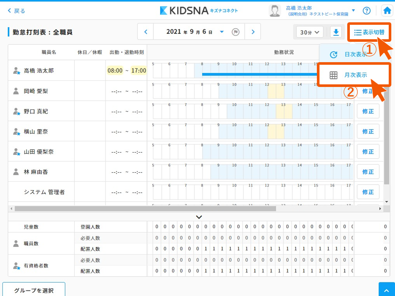Go to previous day with left arrow

click(x=146, y=32)
